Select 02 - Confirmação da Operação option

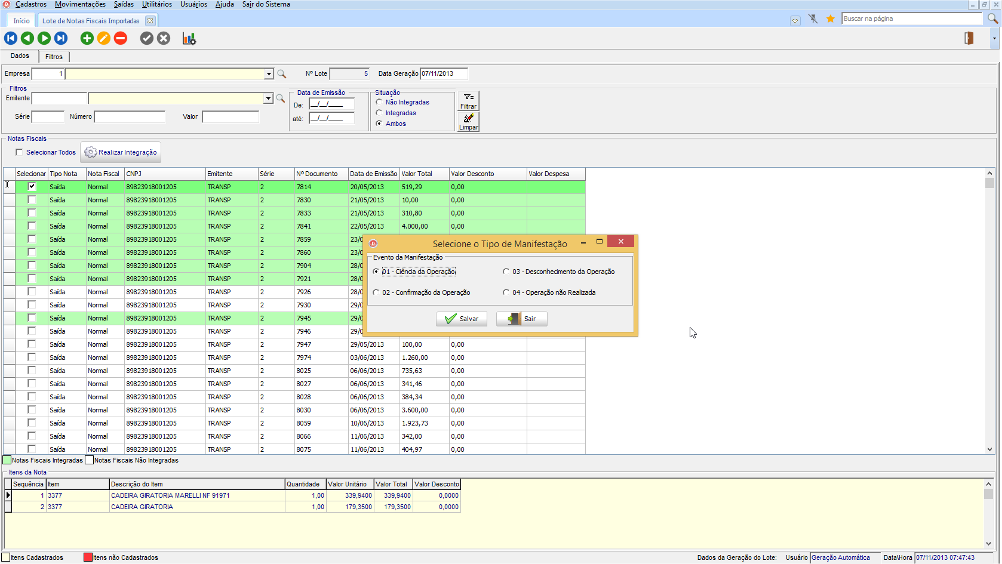point(376,292)
